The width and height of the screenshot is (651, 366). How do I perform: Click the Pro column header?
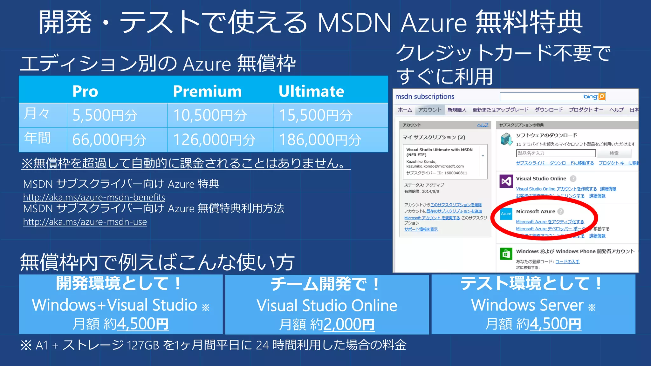85,91
